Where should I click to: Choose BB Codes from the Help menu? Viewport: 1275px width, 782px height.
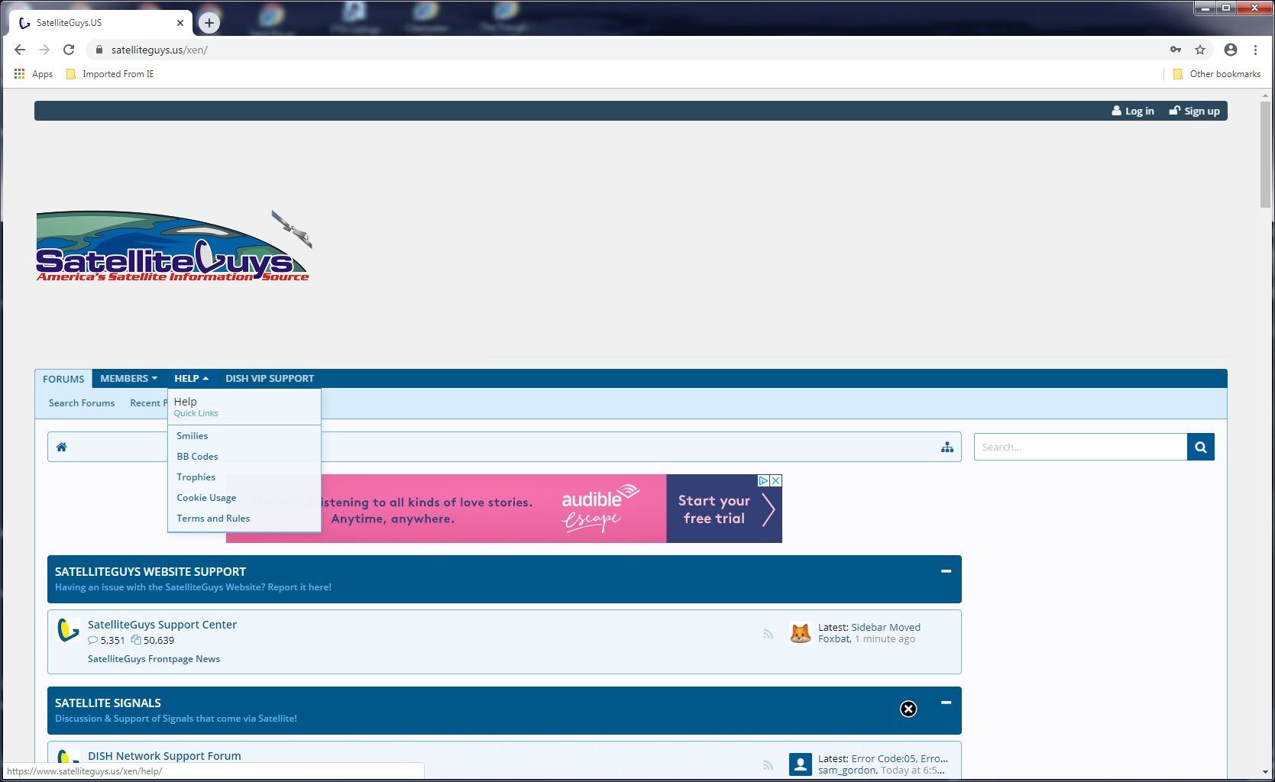pyautogui.click(x=197, y=457)
